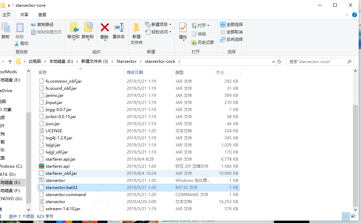The height and width of the screenshot is (223, 361).
Task: Expand the Easy access (轻松访问) dropdown
Action: click(170, 32)
